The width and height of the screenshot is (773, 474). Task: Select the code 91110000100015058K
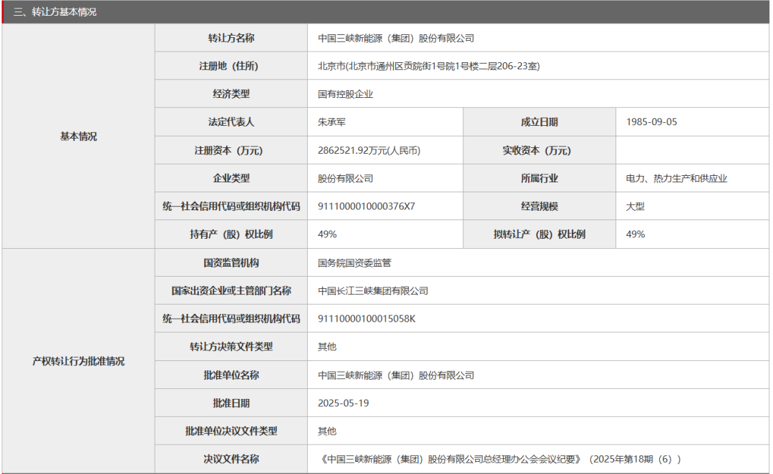point(366,319)
